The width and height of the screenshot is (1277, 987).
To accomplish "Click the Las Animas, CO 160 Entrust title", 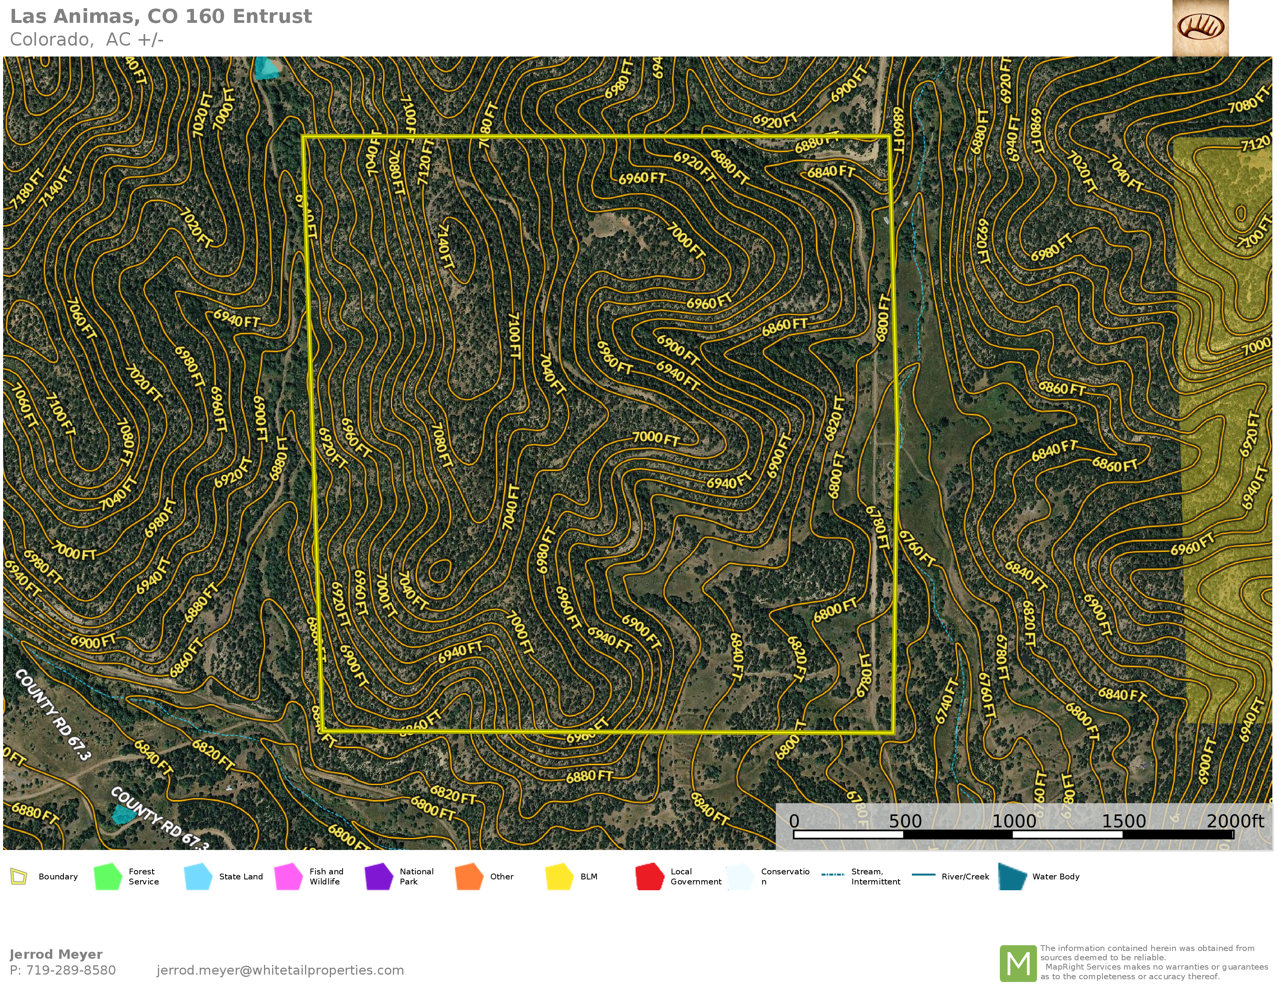I will click(161, 16).
